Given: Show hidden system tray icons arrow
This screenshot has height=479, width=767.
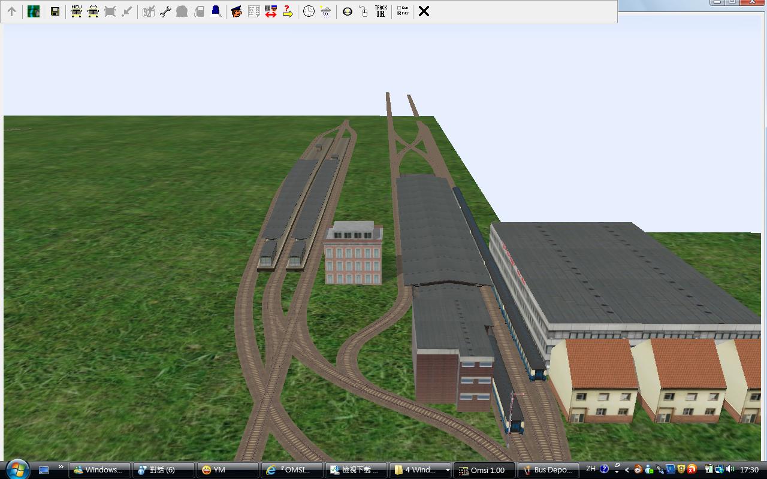Looking at the screenshot, I should coord(627,470).
